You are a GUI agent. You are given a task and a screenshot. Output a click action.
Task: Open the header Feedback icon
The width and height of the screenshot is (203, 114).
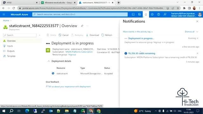(x=165, y=14)
